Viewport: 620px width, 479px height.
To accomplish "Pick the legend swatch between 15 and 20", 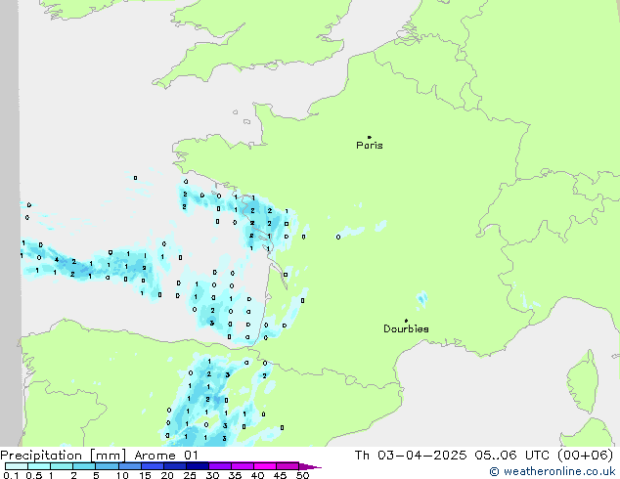I will (153, 466).
